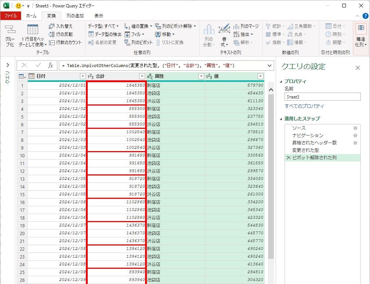Click the 名前 field containing Sheet3
The height and width of the screenshot is (284, 370).
pos(322,97)
